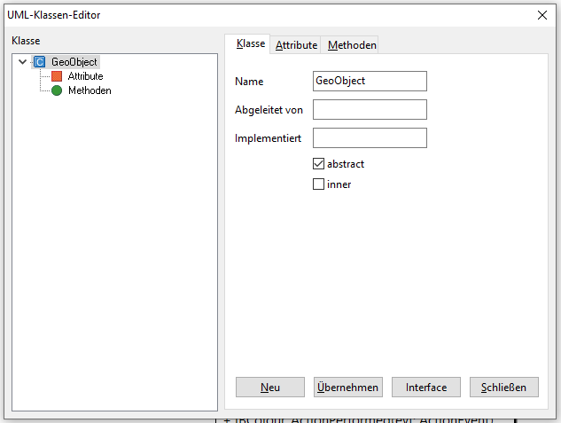Click into the Name text field

pos(370,81)
